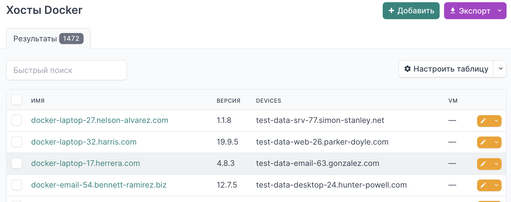Click the gear icon in Настроить таблицу
The height and width of the screenshot is (202, 511).
click(x=407, y=69)
